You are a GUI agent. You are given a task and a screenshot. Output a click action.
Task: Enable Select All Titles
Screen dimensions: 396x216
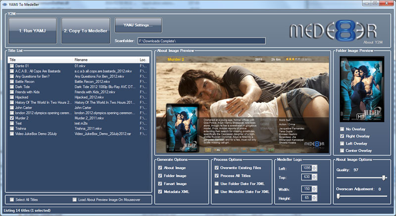pyautogui.click(x=11, y=200)
